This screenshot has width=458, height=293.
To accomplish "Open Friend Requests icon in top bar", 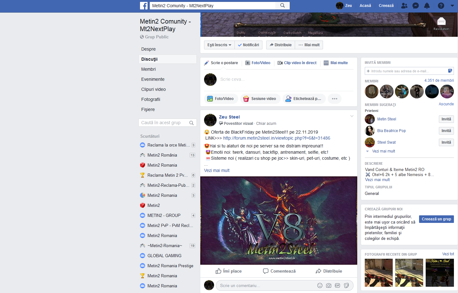I will click(x=404, y=6).
